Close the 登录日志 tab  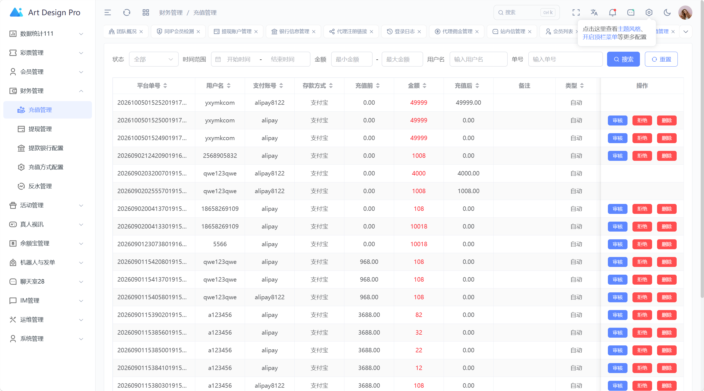[419, 32]
